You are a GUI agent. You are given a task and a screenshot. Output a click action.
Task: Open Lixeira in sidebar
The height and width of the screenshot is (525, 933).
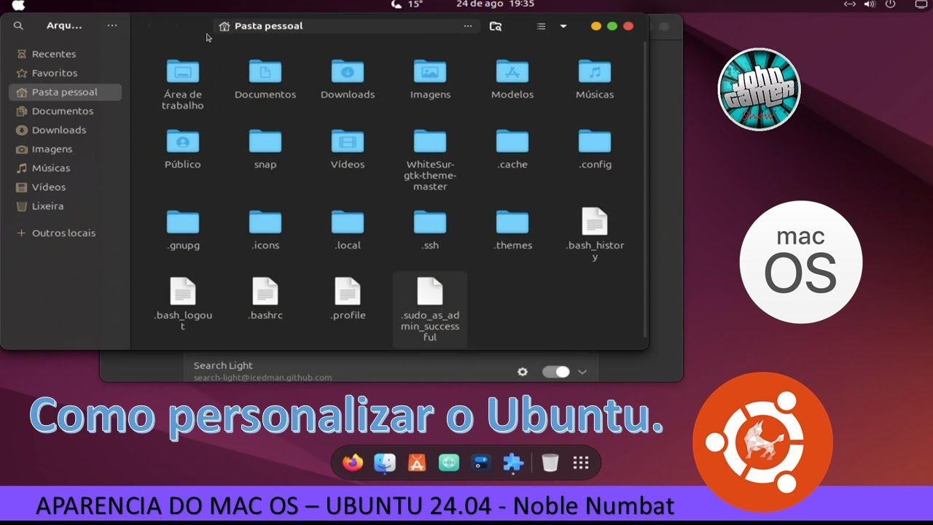click(x=65, y=206)
